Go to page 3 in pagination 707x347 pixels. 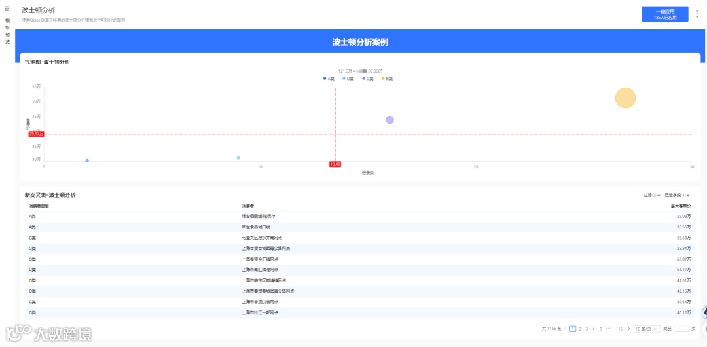(x=587, y=329)
